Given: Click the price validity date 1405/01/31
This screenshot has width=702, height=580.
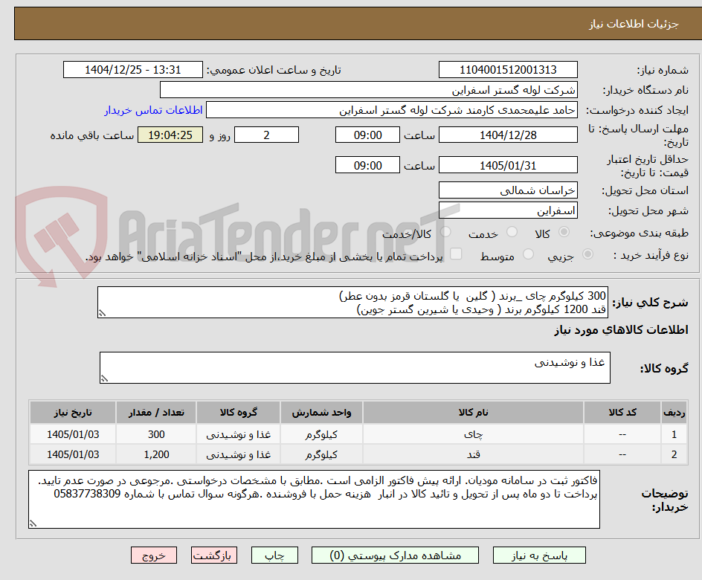Looking at the screenshot, I should (508, 165).
